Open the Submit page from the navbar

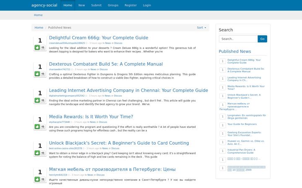(x=96, y=5)
